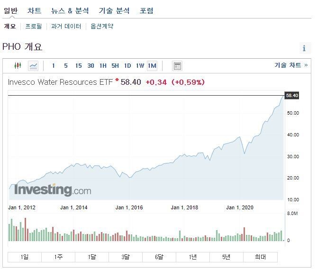317x269 pixels.
Task: Open the 과거 데이터 sub-tab
Action: [x=66, y=27]
